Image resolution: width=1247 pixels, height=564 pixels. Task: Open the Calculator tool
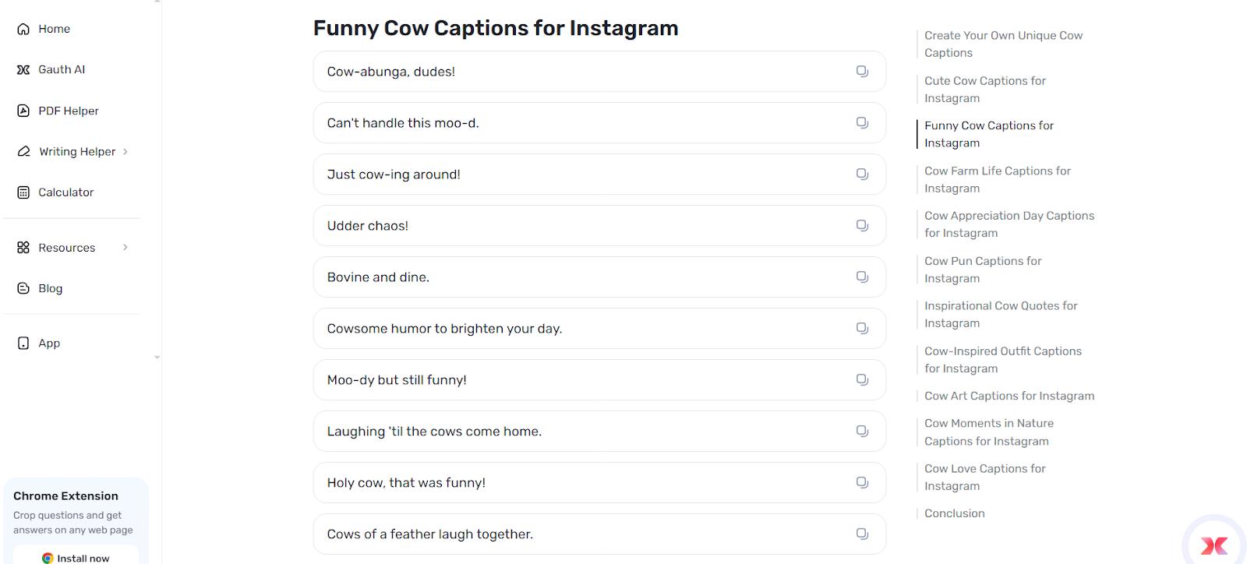[65, 192]
